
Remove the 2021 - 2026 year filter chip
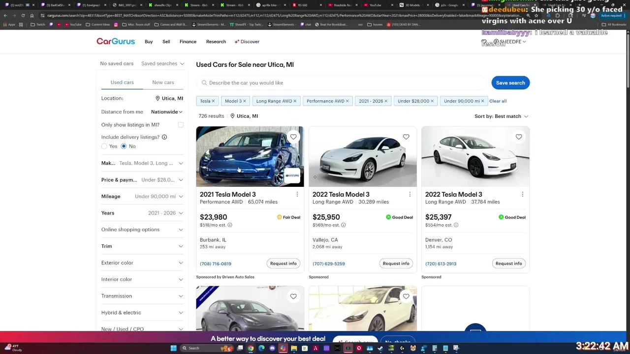click(386, 101)
